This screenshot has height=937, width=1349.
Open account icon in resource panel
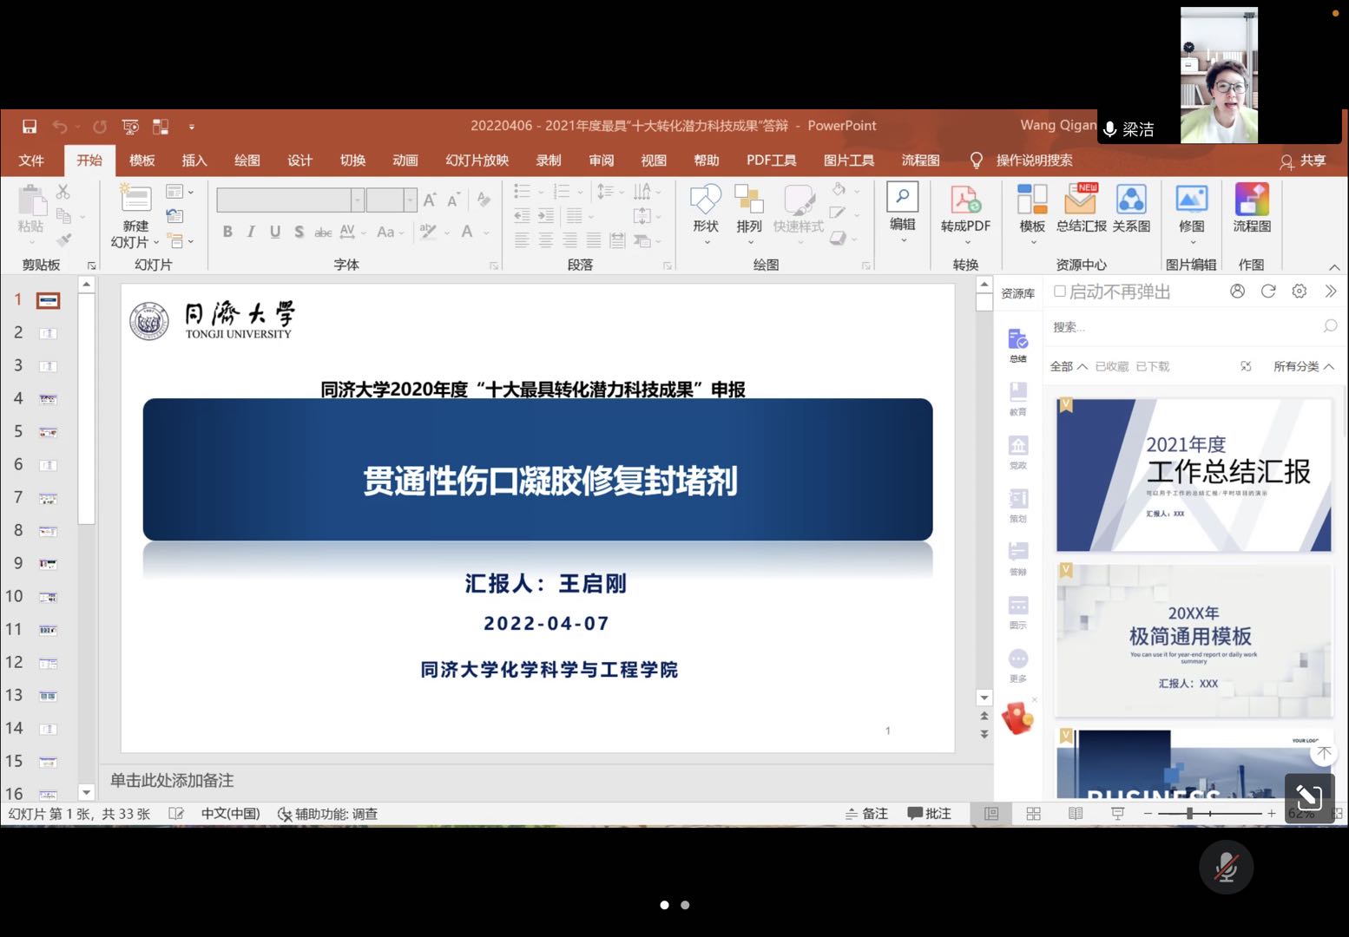click(x=1237, y=292)
